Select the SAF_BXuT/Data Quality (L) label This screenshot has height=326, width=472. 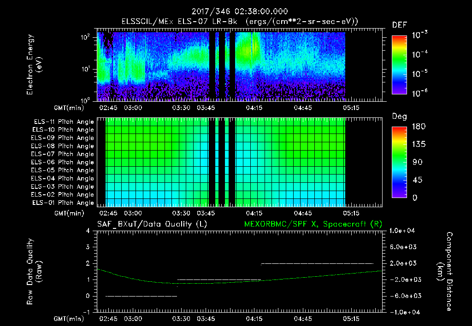coord(151,224)
